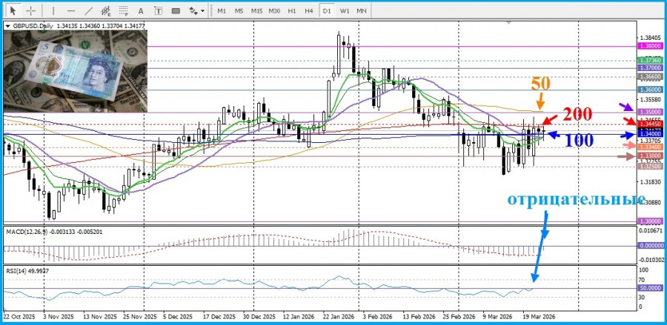The image size is (667, 325).
Task: Switch chart to M1 timeframe
Action: pos(222,11)
